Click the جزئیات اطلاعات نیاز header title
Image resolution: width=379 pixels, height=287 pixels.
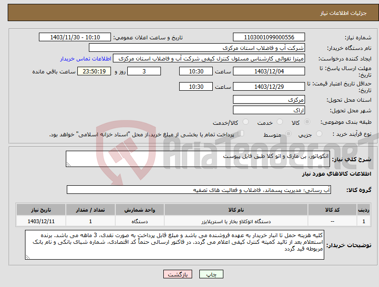point(343,13)
